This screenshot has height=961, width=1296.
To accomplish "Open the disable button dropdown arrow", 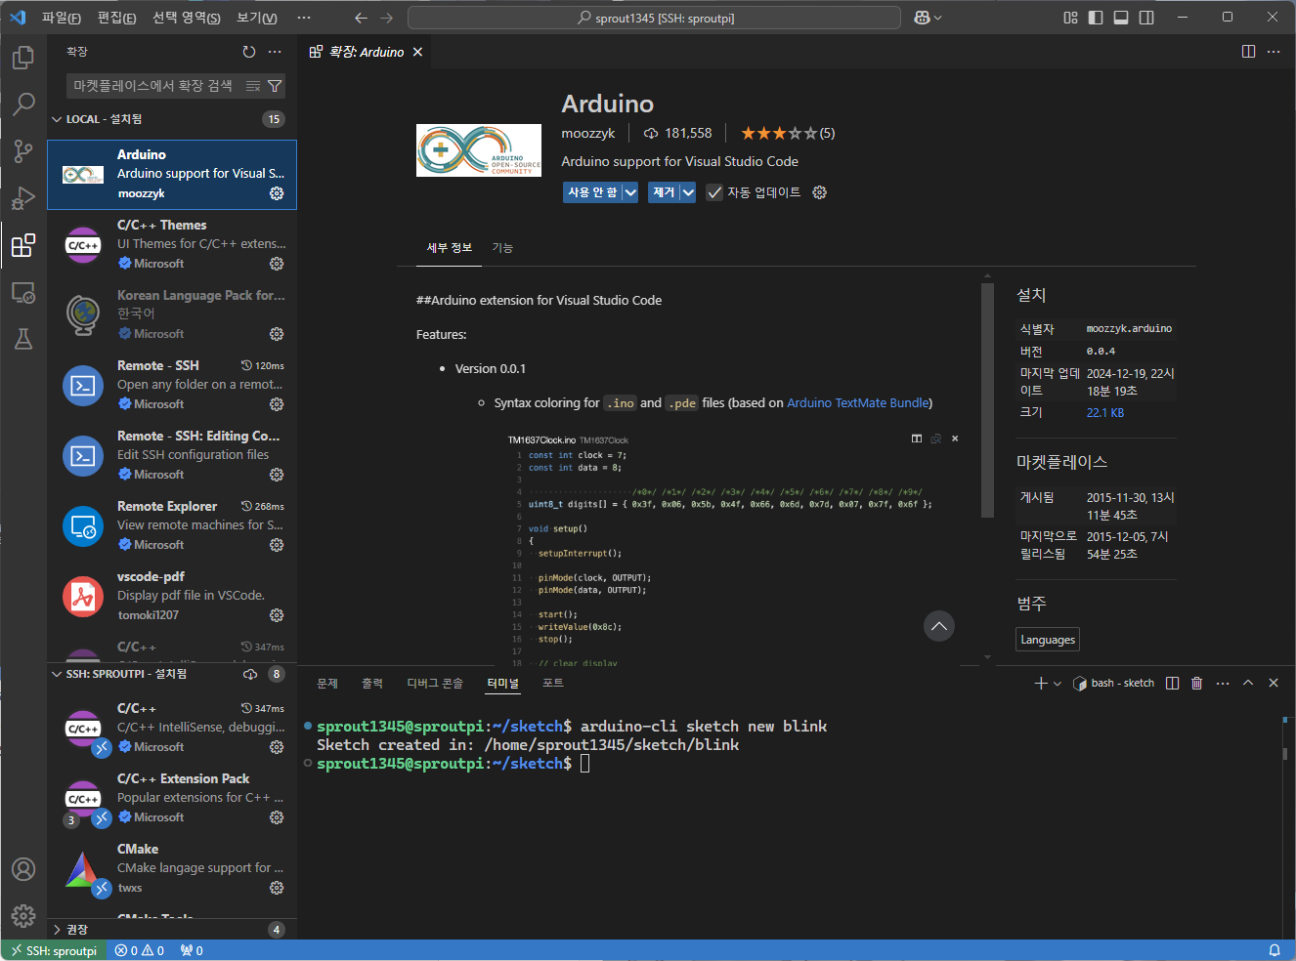I will [630, 192].
